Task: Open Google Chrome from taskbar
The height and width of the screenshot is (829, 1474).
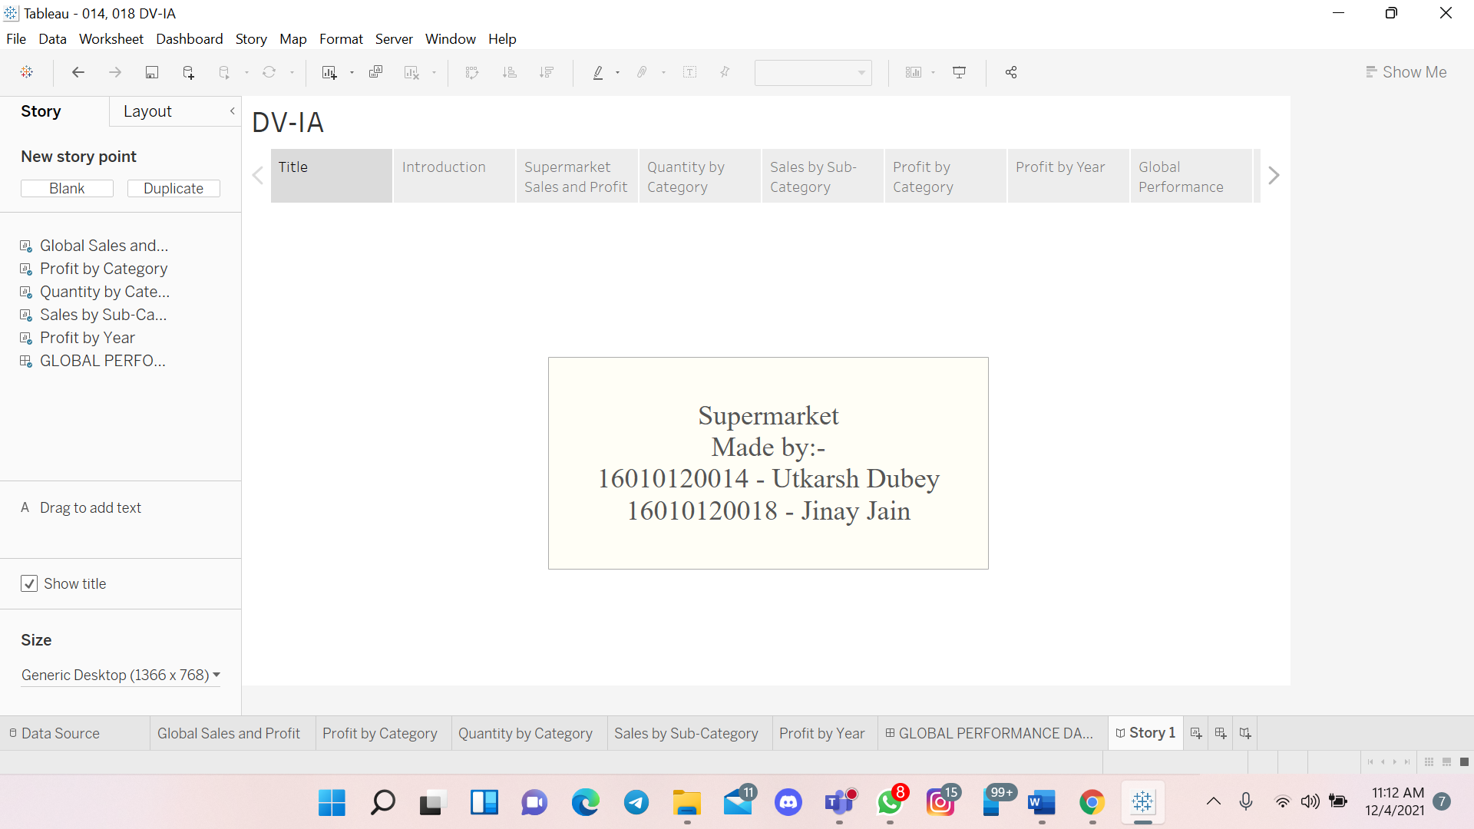Action: [x=1092, y=803]
